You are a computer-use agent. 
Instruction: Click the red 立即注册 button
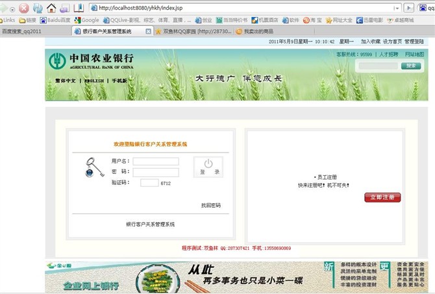pyautogui.click(x=382, y=197)
